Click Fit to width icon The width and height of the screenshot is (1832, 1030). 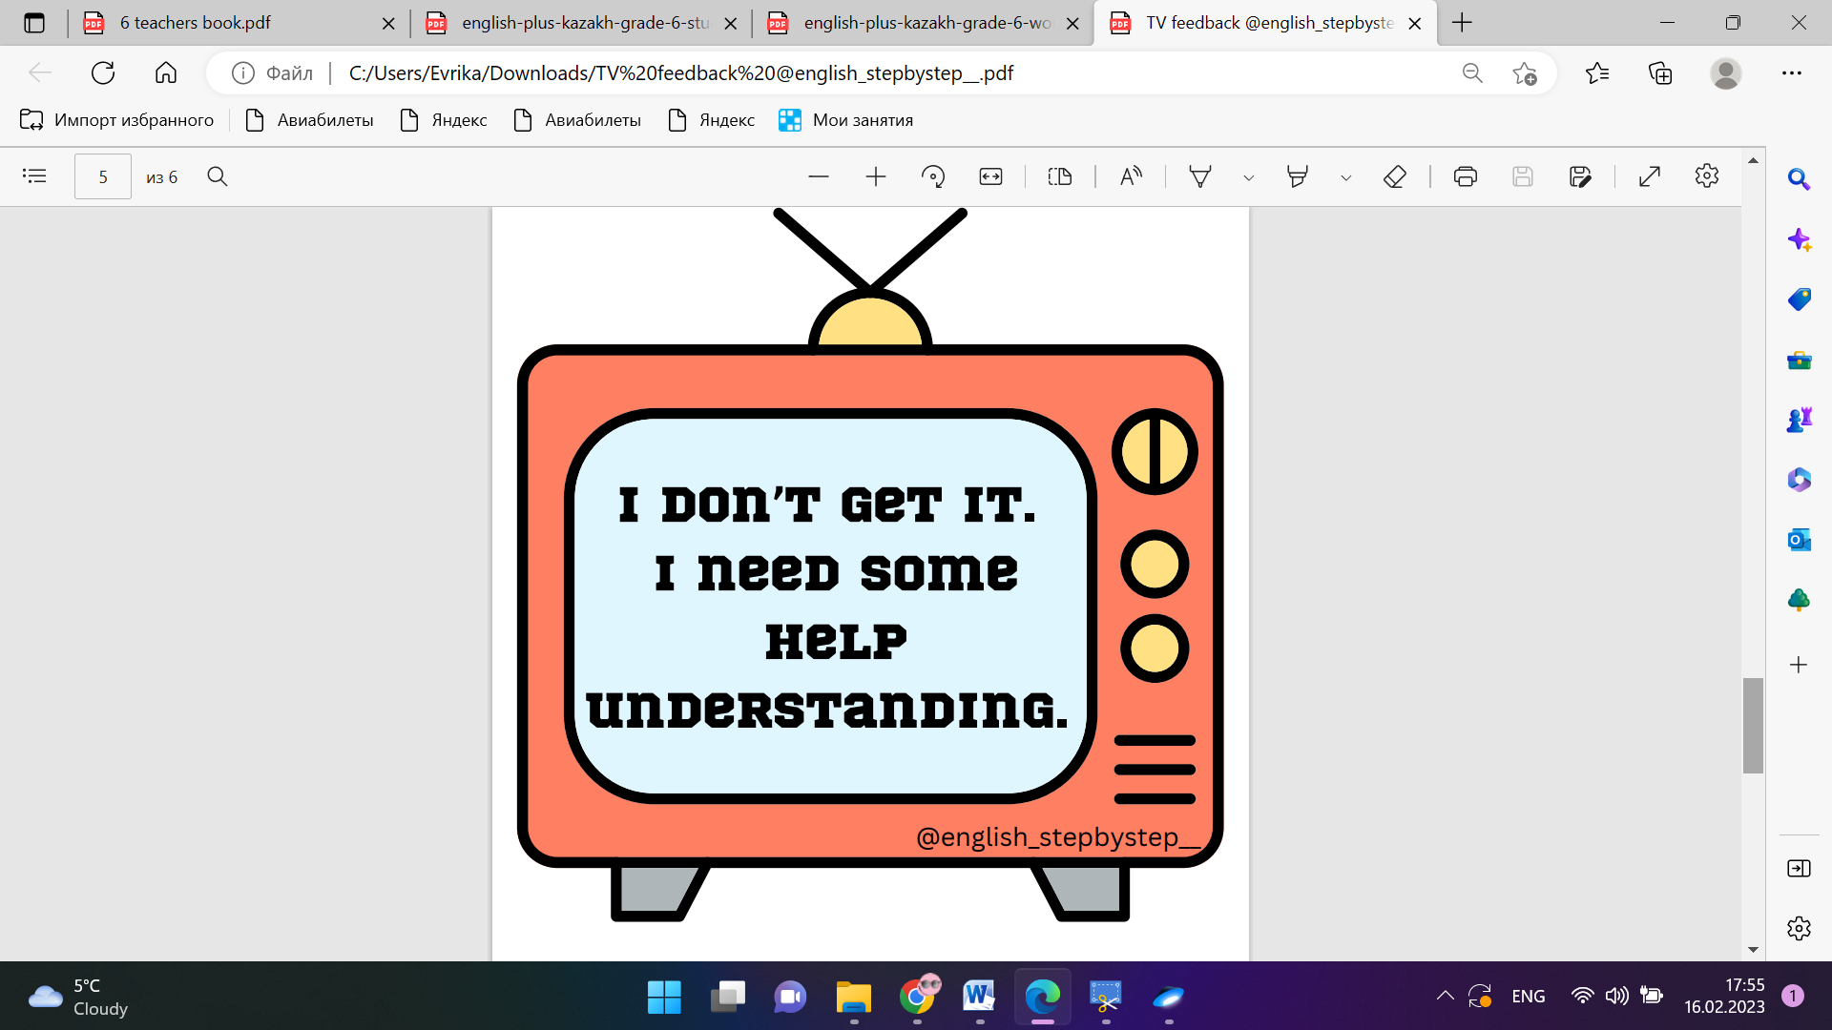tap(990, 176)
